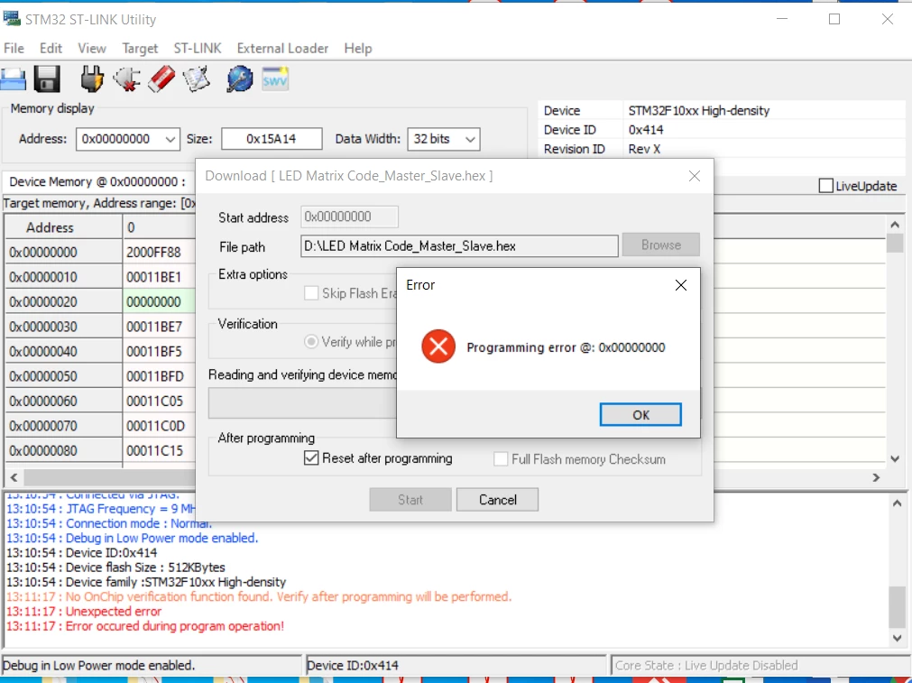Click the Disconnect from target icon
This screenshot has height=683, width=912.
pyautogui.click(x=127, y=79)
